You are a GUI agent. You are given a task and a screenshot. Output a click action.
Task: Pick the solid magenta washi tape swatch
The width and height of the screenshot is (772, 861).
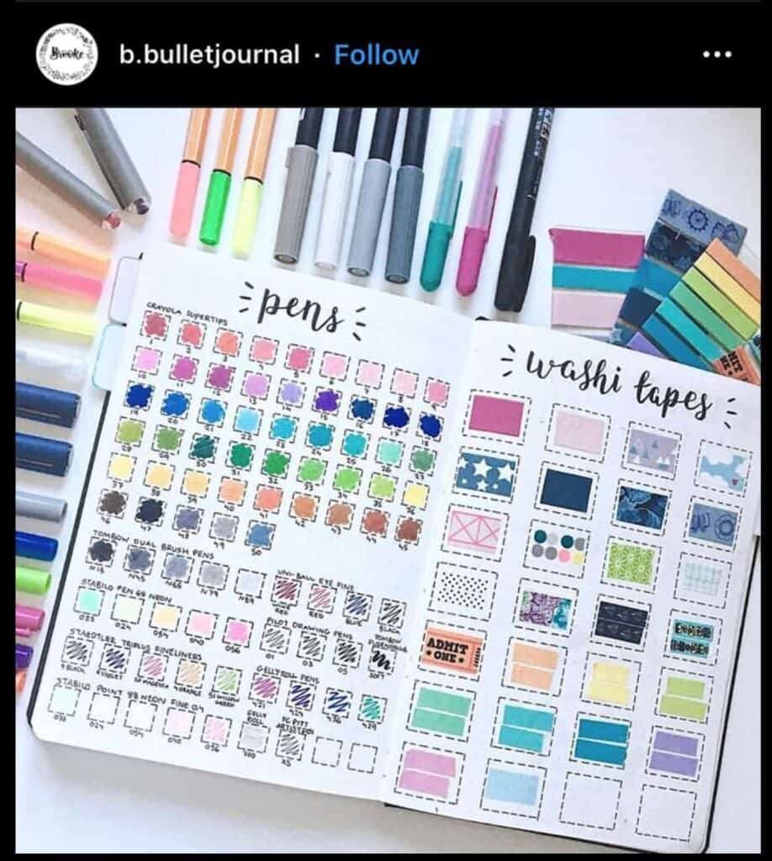pos(497,415)
